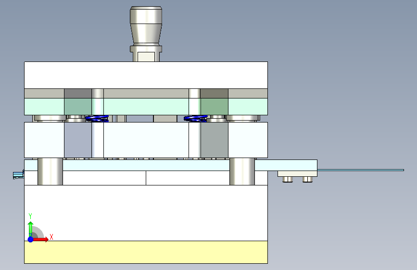Select the shank handle atop the die
Screen dimensions: 417x270
click(146, 34)
